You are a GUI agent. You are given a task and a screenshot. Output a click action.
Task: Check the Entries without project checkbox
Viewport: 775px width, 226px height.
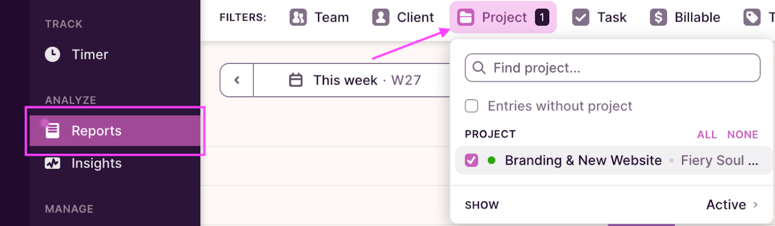(471, 106)
